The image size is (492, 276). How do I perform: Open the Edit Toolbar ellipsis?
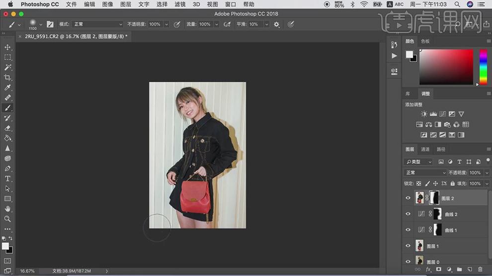point(7,229)
